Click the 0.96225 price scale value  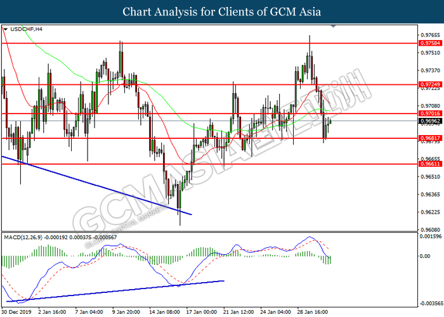click(431, 212)
